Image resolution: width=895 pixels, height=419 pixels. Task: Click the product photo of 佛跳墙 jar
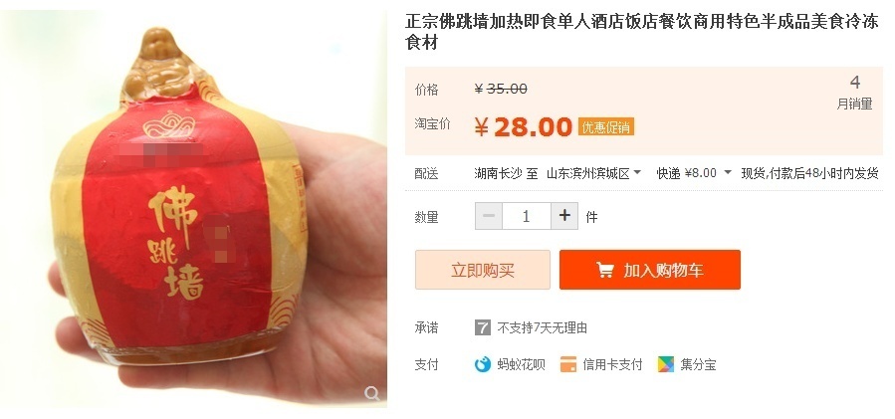(193, 209)
